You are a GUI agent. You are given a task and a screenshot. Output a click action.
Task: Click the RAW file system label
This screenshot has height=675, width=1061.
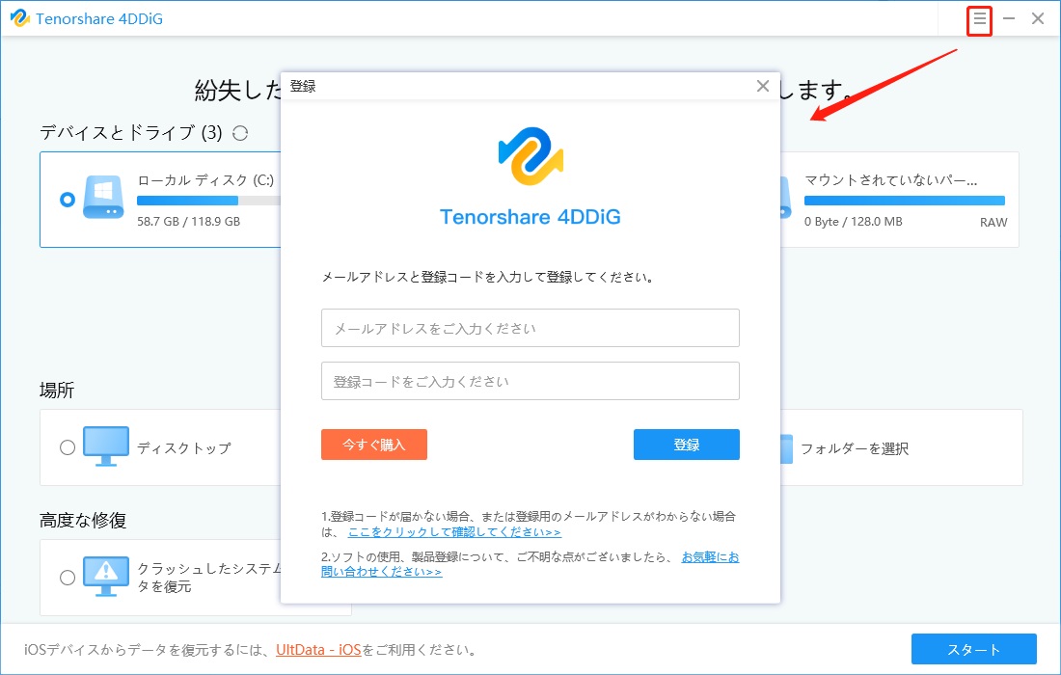point(993,222)
